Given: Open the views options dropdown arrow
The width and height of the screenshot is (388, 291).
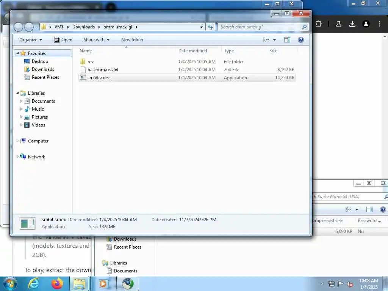Looking at the screenshot, I should [x=274, y=40].
